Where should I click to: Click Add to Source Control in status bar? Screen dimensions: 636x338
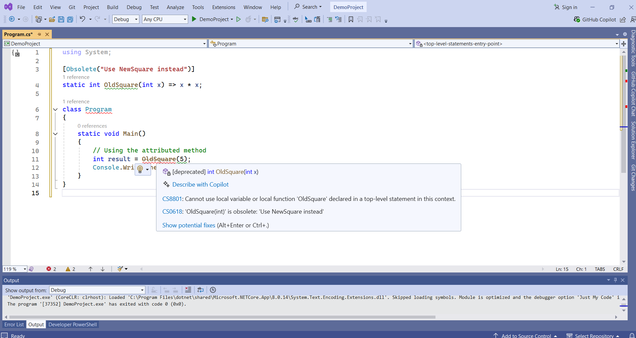point(525,336)
